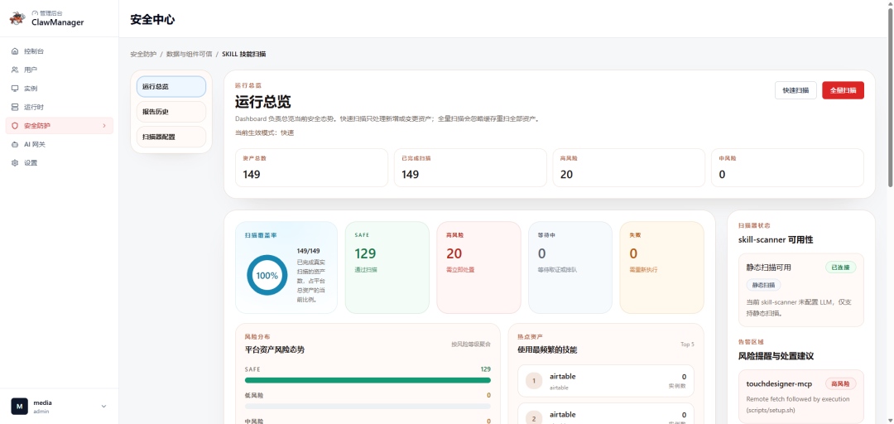Expand the 安全防护 sidebar chevron
The image size is (894, 424).
click(103, 126)
